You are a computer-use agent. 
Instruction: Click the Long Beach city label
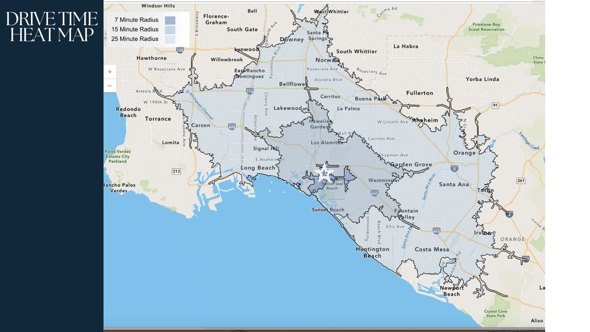pos(258,168)
